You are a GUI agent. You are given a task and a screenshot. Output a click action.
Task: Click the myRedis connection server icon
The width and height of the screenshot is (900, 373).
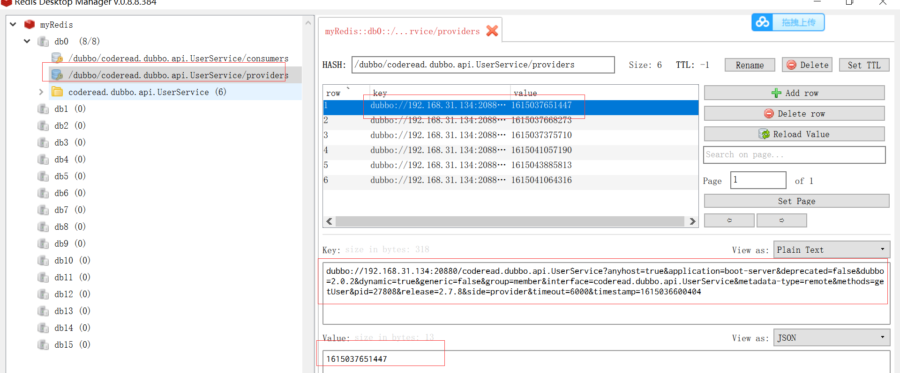(30, 24)
